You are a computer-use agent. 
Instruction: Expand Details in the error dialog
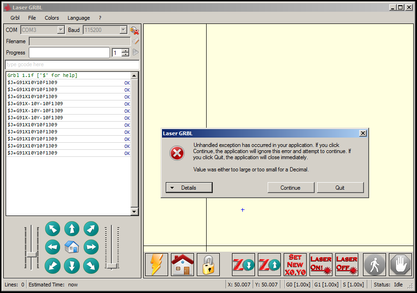coord(189,188)
